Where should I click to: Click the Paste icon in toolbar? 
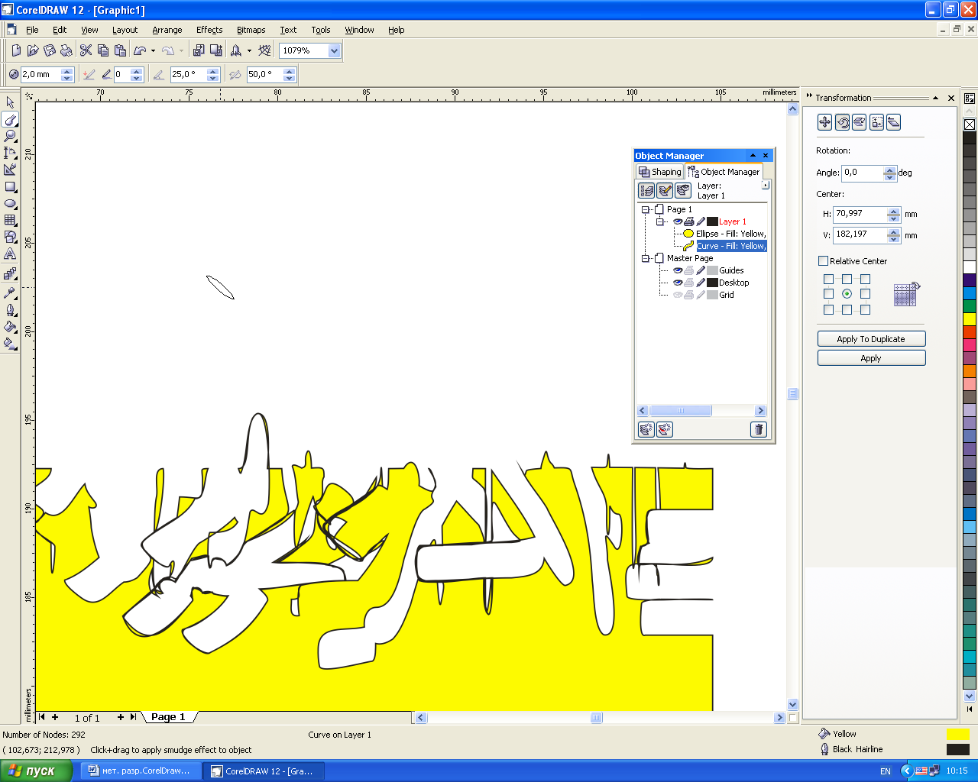[x=120, y=50]
